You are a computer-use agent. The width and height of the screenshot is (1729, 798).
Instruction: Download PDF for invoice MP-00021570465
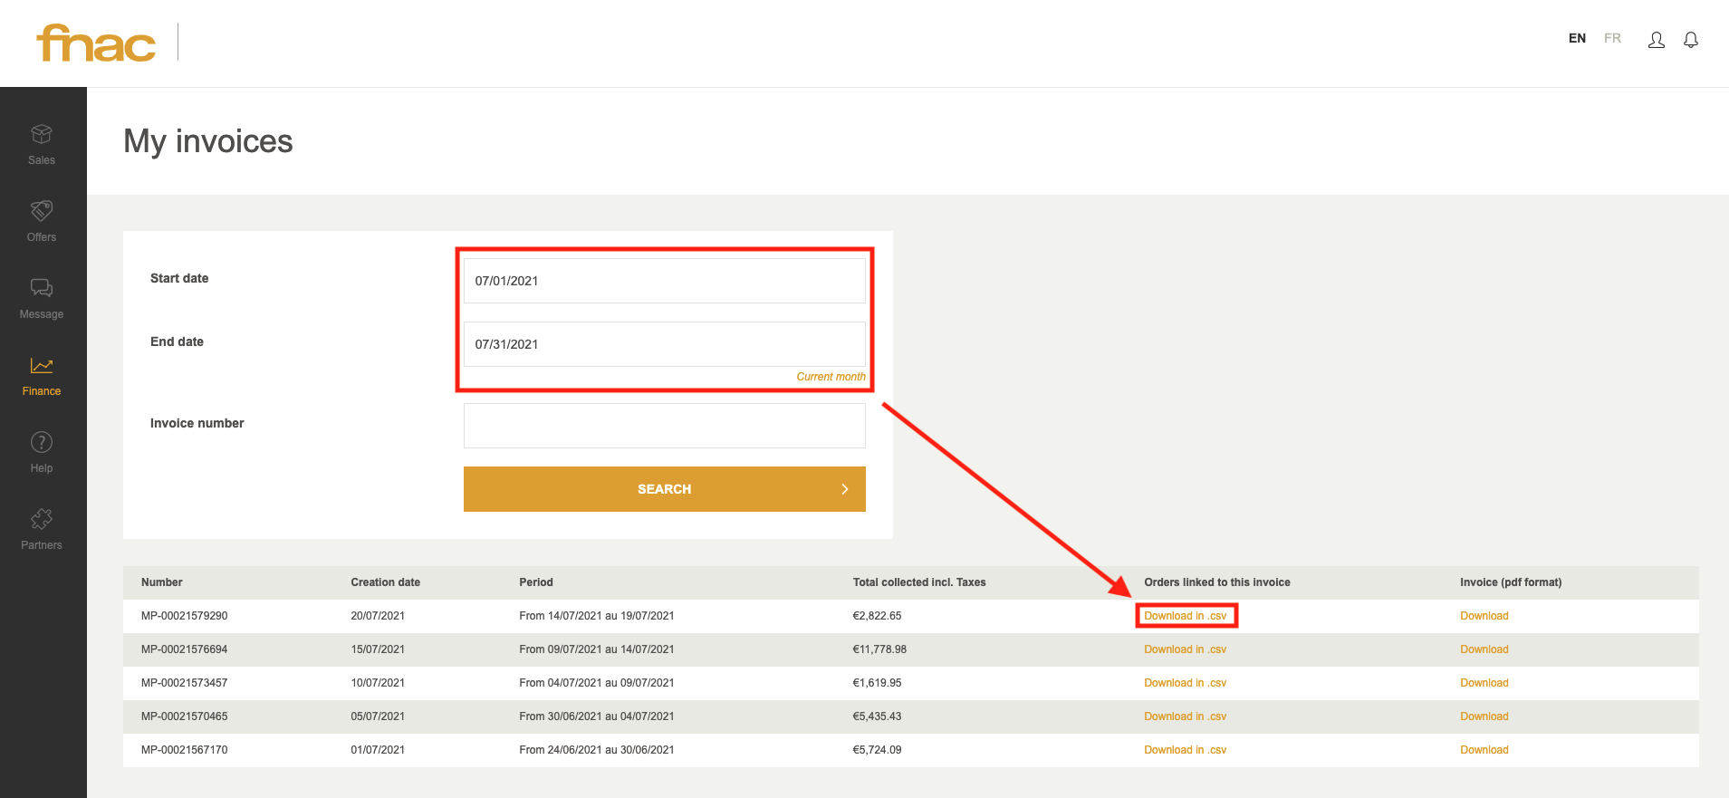(1484, 716)
